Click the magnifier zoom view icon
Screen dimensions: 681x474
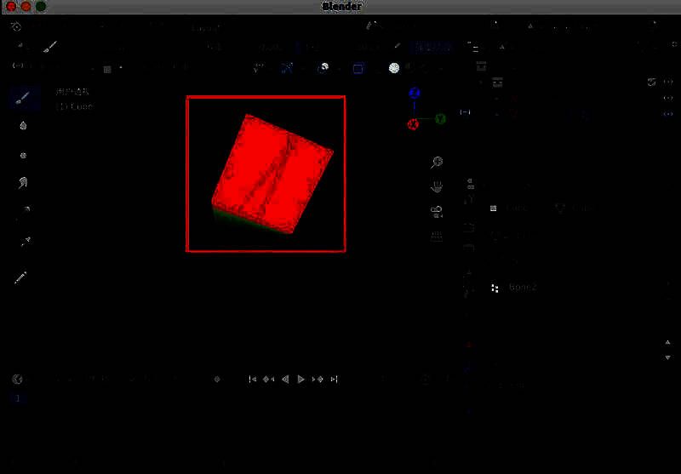[x=437, y=163]
